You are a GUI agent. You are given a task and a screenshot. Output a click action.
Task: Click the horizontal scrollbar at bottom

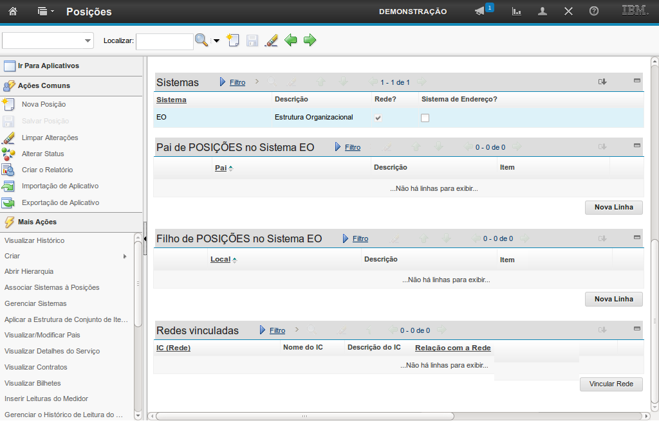(x=399, y=415)
